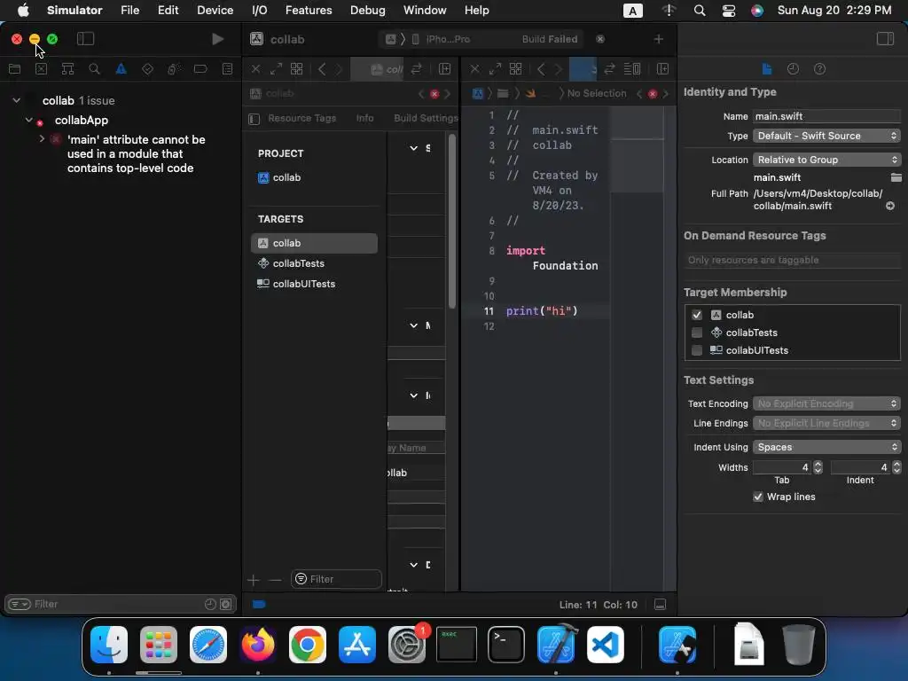Show the Quick Help inspector
Screen dimensions: 908x681
point(820,69)
